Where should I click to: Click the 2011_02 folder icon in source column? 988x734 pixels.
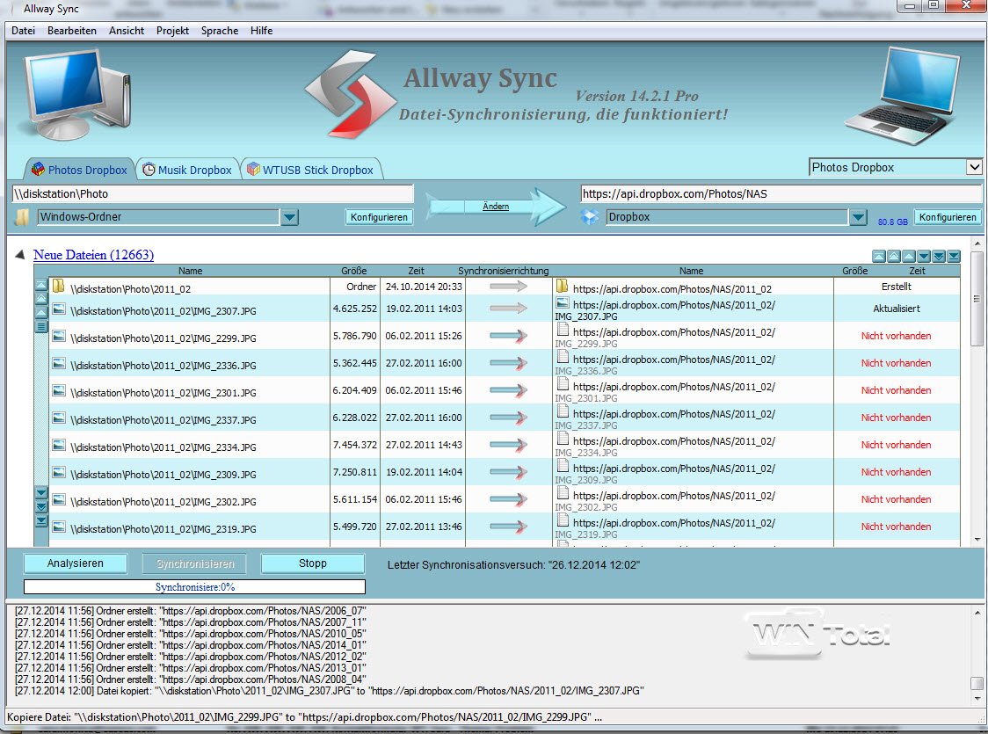59,287
